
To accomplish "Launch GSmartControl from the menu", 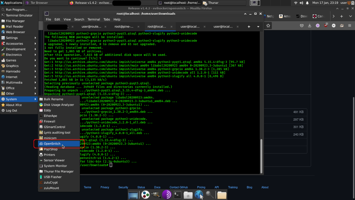I will (x=59, y=127).
